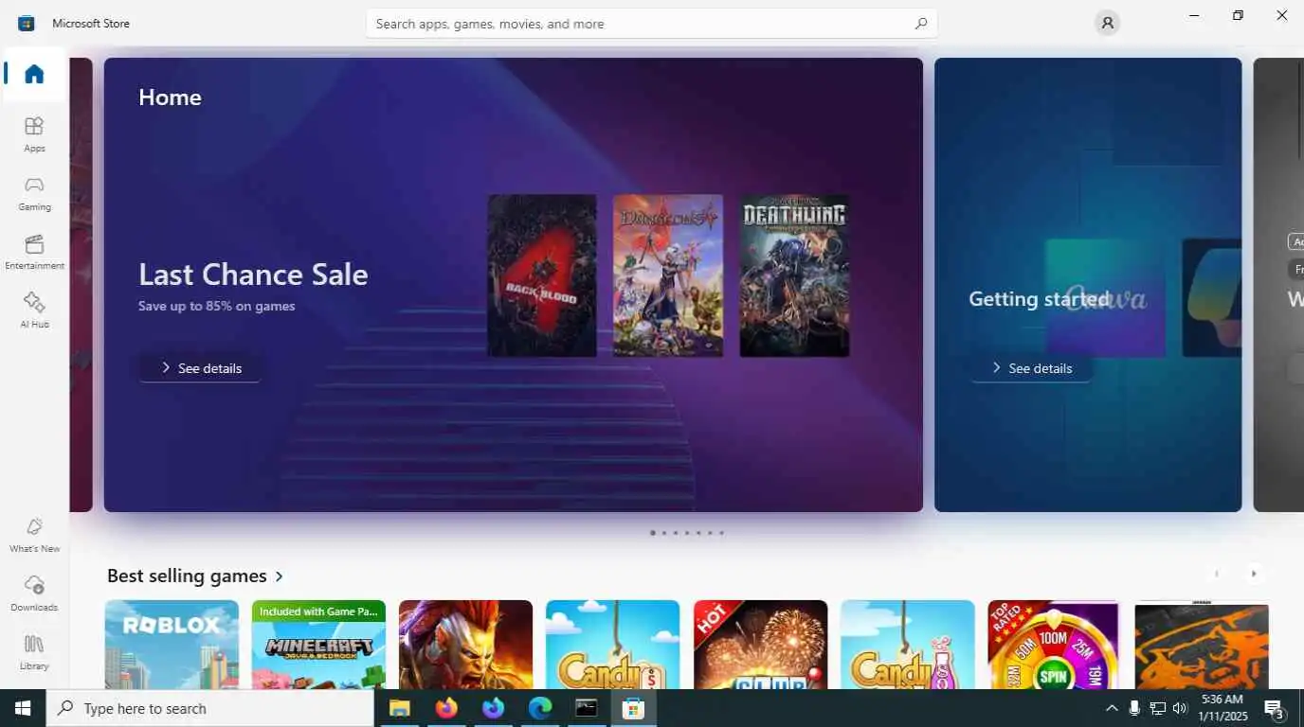Go to the Gaming section
The width and height of the screenshot is (1304, 727).
[34, 192]
